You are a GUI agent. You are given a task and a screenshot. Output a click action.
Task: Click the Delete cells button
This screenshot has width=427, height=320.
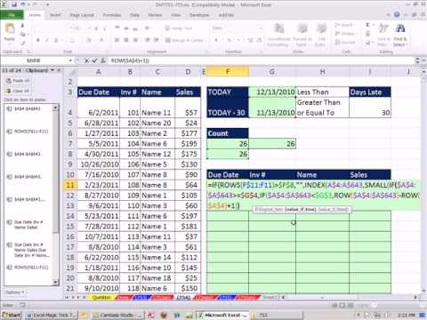[345, 34]
